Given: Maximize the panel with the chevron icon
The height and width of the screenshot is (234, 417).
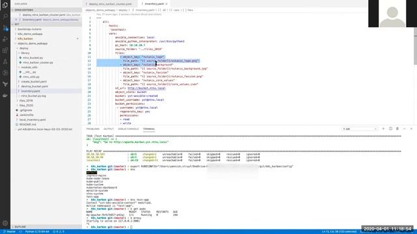Looking at the screenshot, I should [404, 129].
